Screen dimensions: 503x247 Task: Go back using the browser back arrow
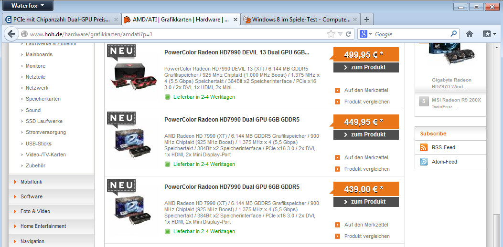11,34
